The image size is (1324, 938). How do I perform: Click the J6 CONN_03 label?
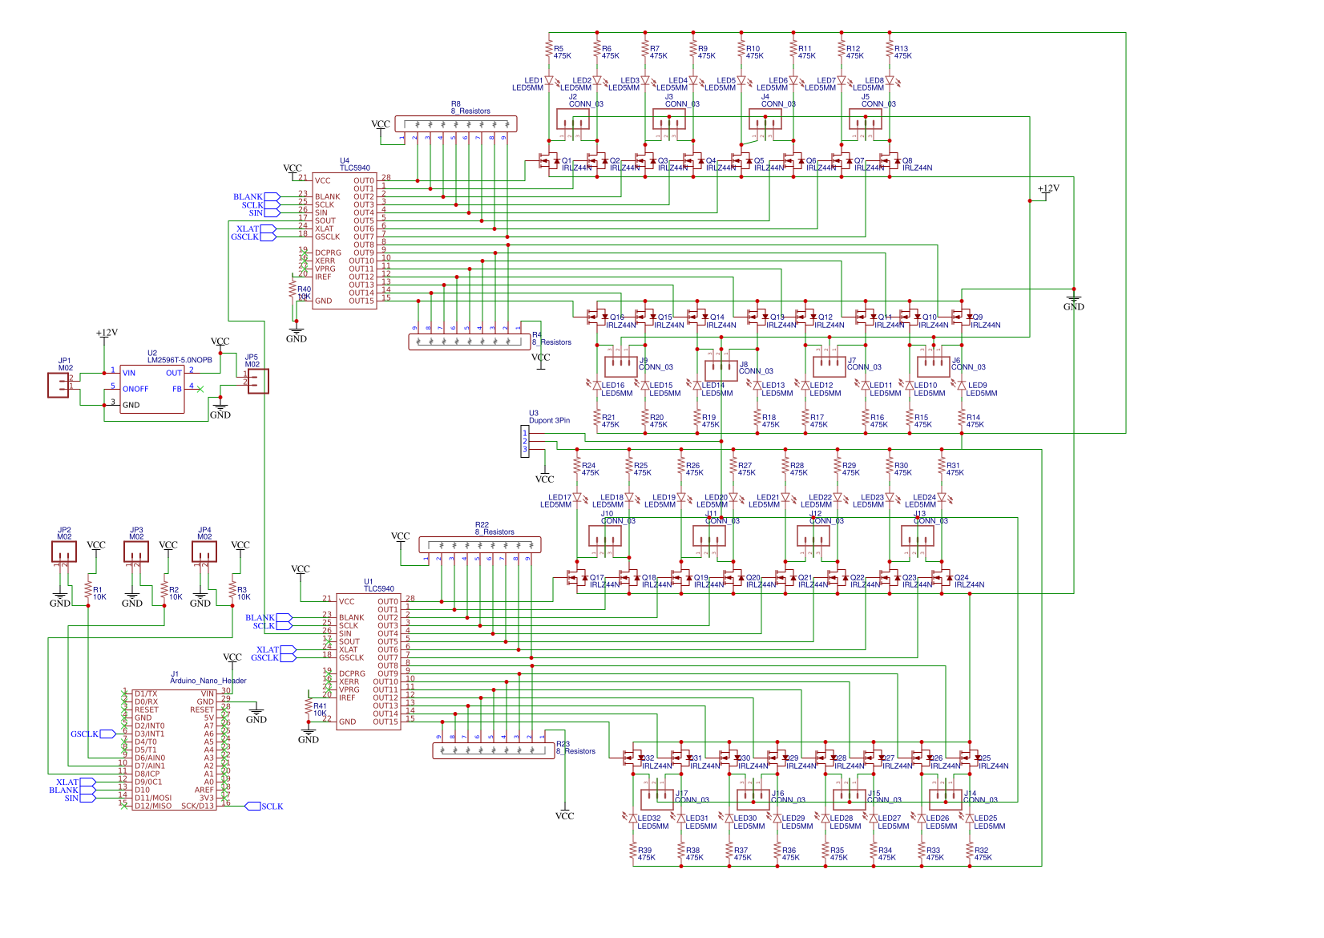(x=968, y=364)
